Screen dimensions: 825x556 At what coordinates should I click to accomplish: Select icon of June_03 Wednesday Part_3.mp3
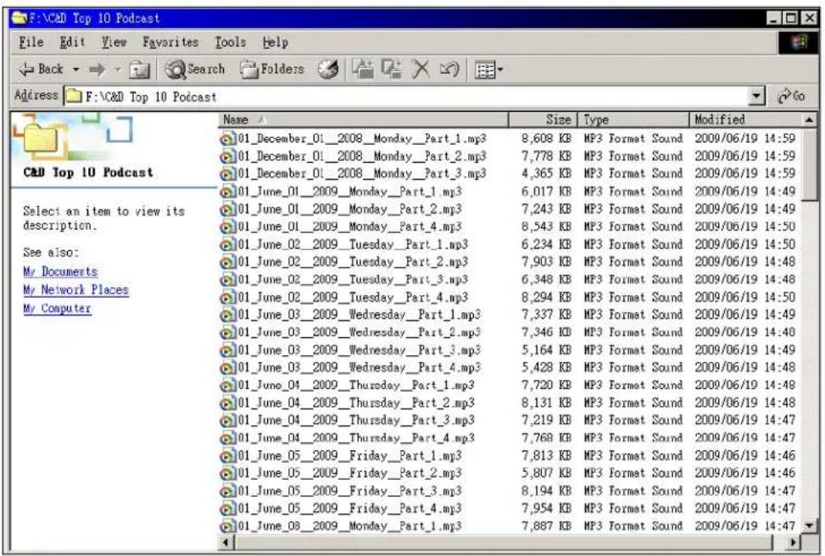tap(228, 351)
